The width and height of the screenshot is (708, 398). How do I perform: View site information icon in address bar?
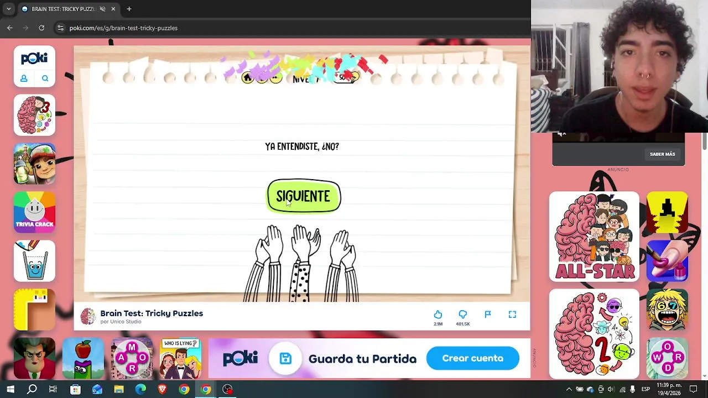click(60, 28)
